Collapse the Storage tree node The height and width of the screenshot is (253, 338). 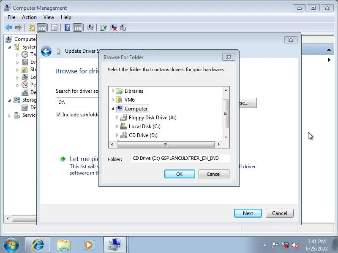(x=9, y=100)
